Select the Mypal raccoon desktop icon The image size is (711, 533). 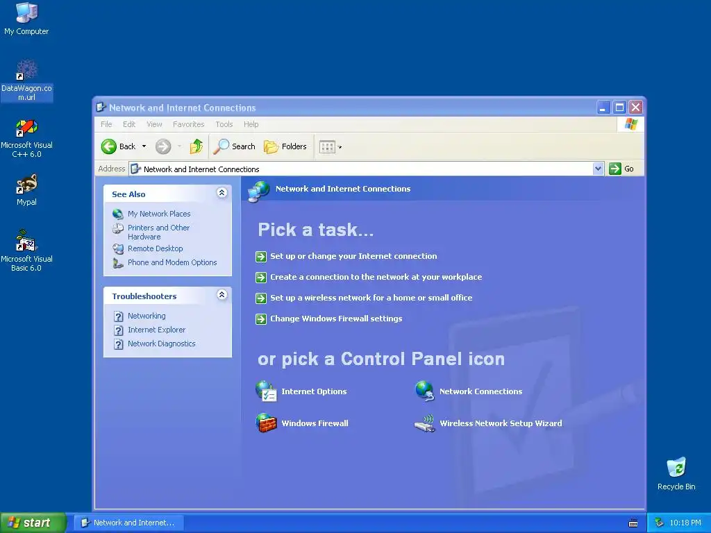[x=26, y=189]
